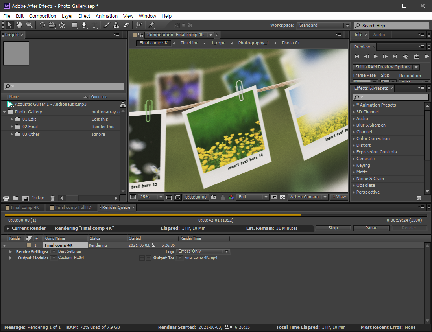Screen dimensions: 432x332
Task: Stop the current render
Action: (333, 228)
